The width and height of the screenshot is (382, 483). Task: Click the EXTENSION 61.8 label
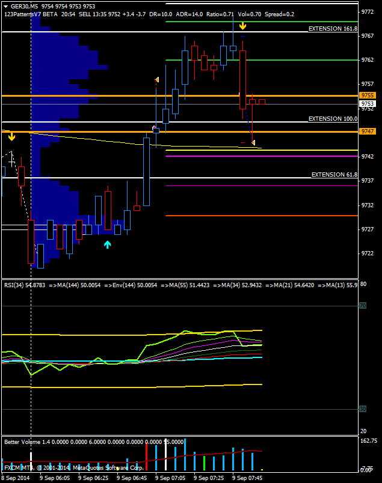coord(334,175)
